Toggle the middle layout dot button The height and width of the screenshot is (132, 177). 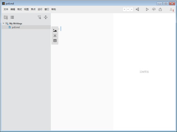(x=128, y=9)
